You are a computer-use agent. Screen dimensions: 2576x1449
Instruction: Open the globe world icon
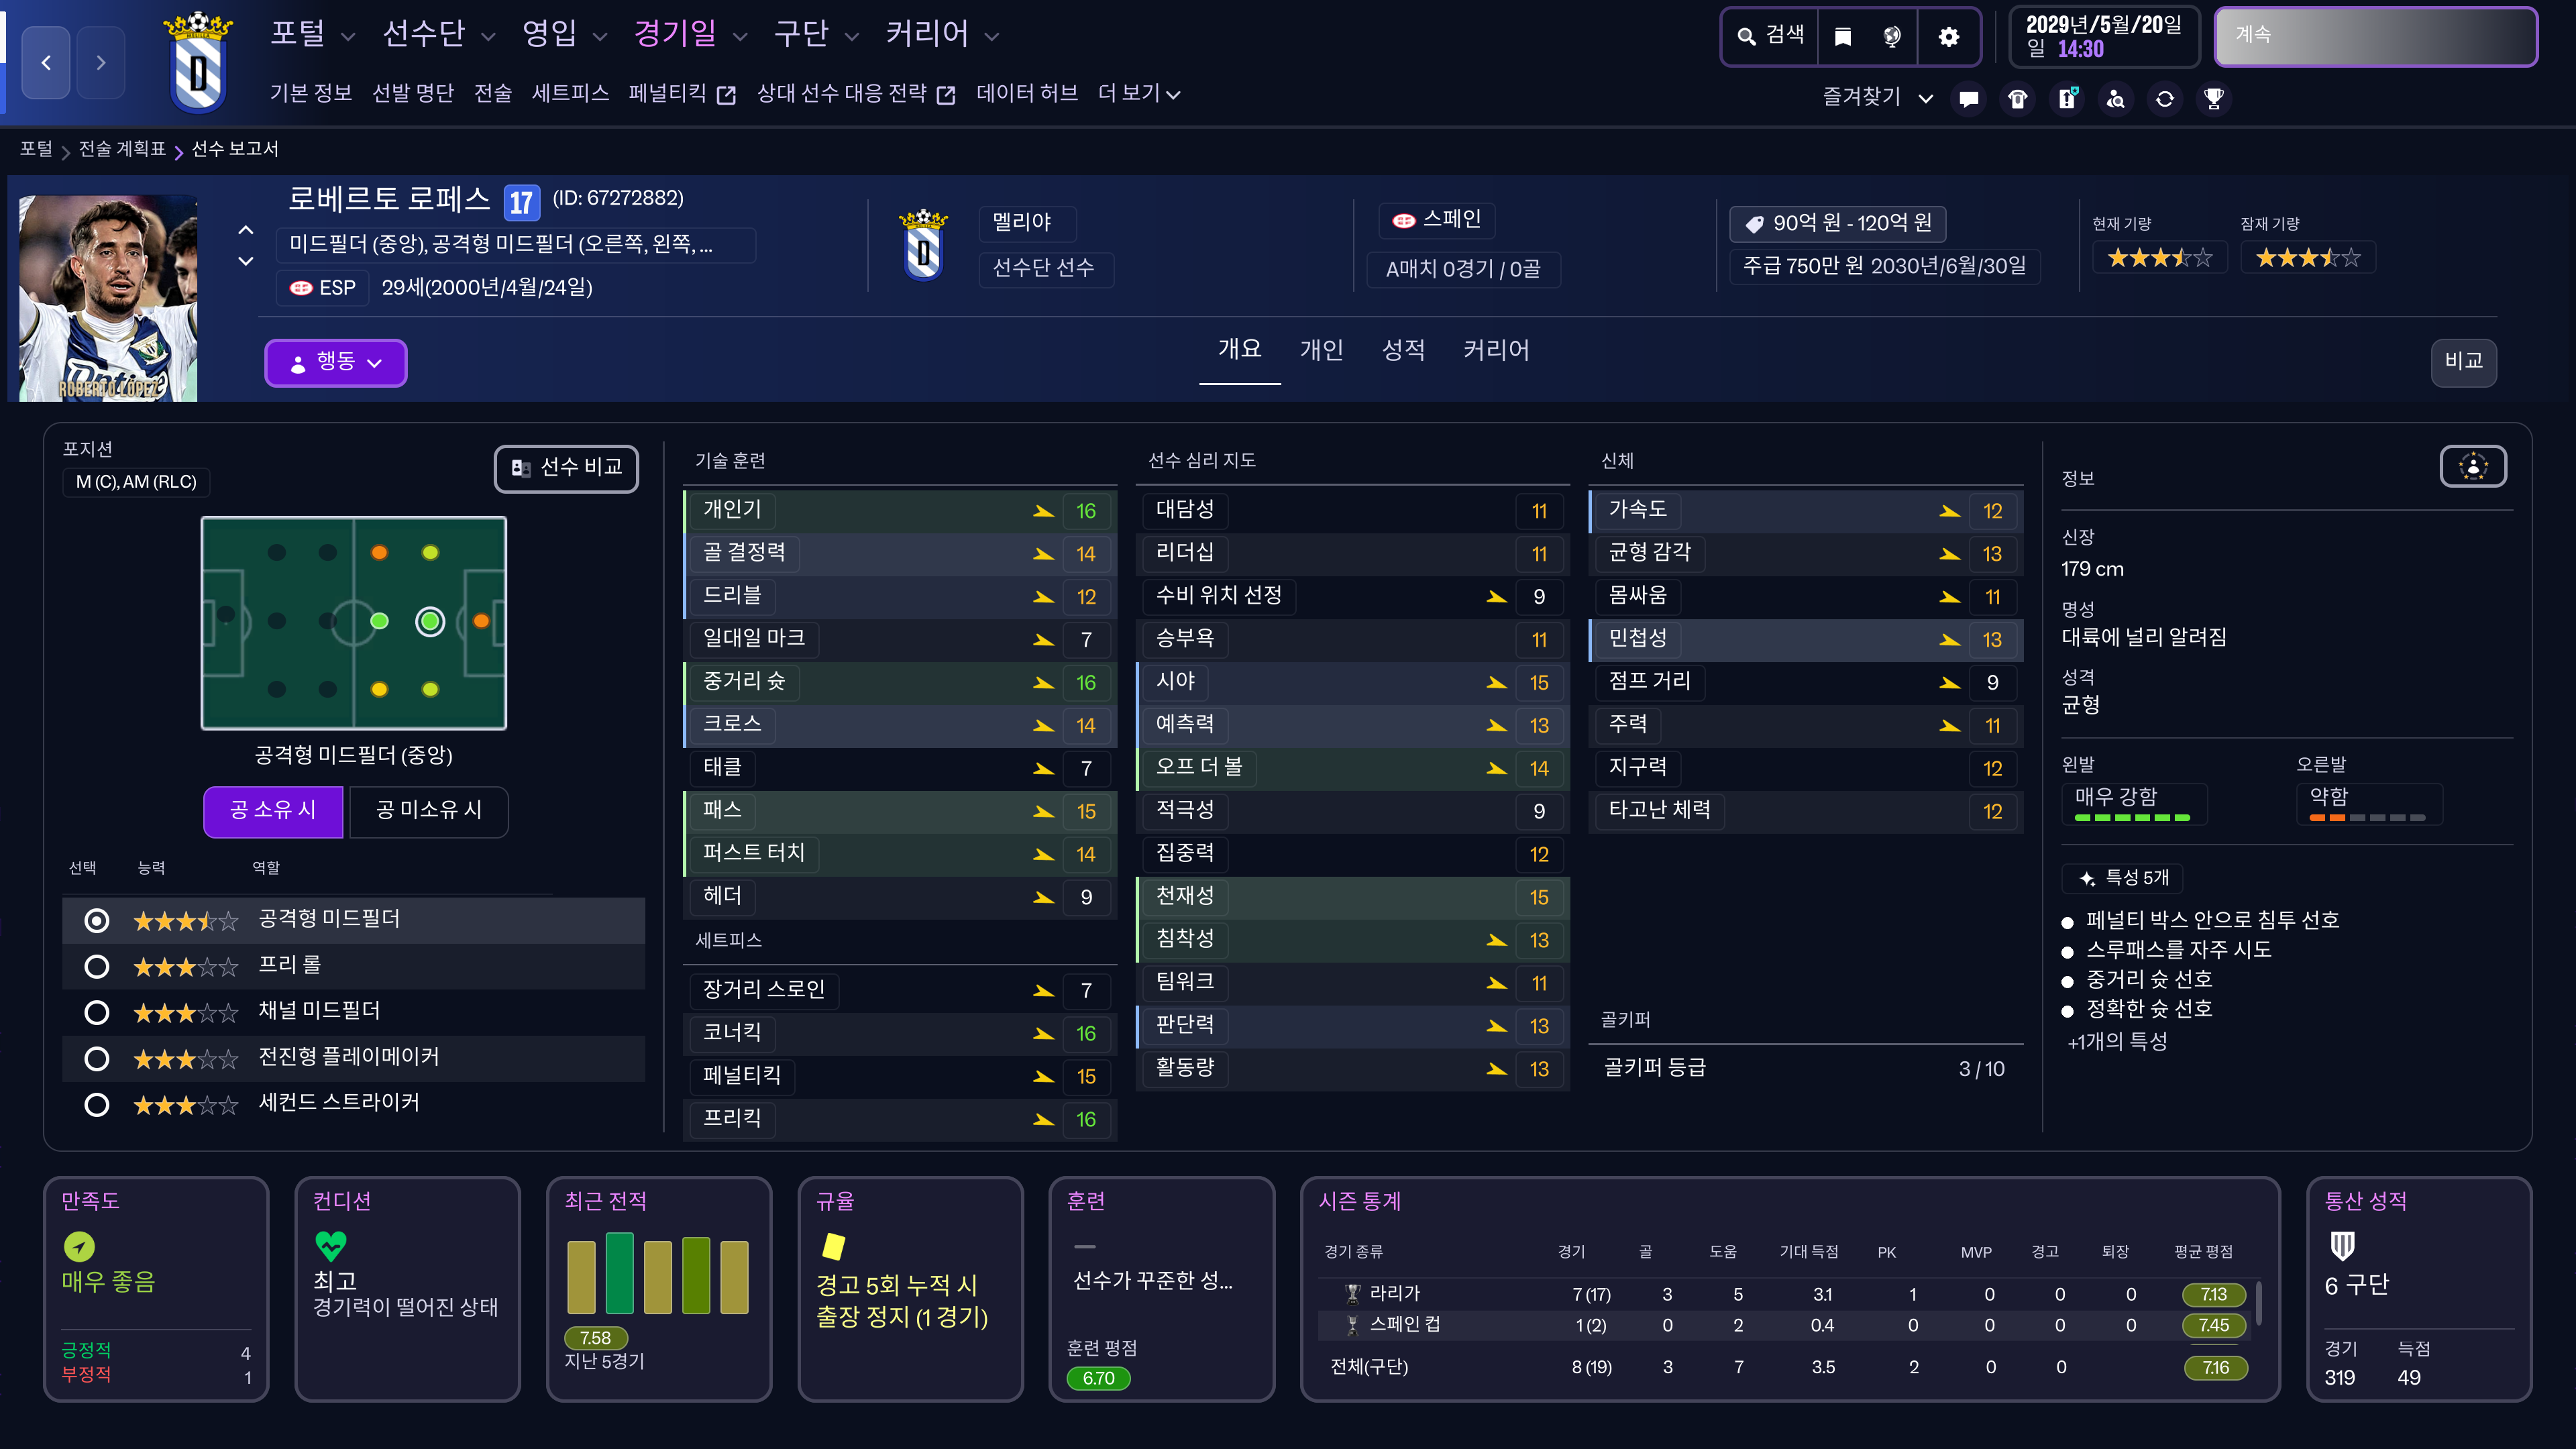1892,37
